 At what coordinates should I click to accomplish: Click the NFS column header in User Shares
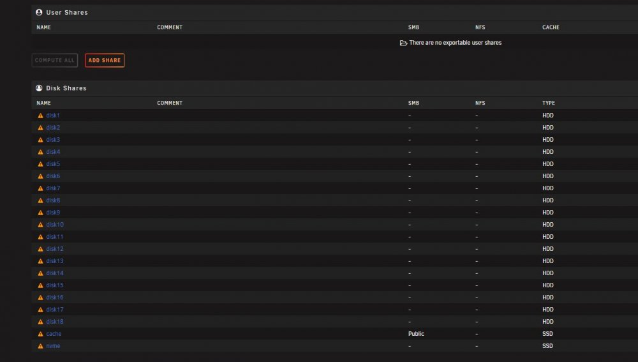pos(480,27)
